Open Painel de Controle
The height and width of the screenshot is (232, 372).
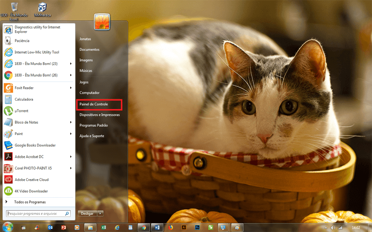(93, 104)
